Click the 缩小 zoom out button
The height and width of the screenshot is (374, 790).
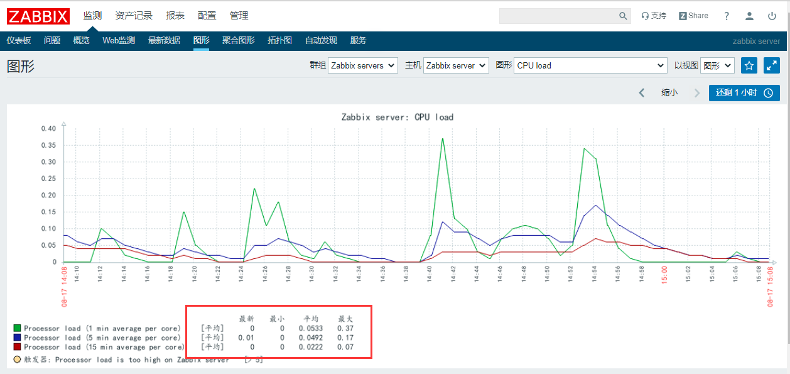[x=669, y=93]
